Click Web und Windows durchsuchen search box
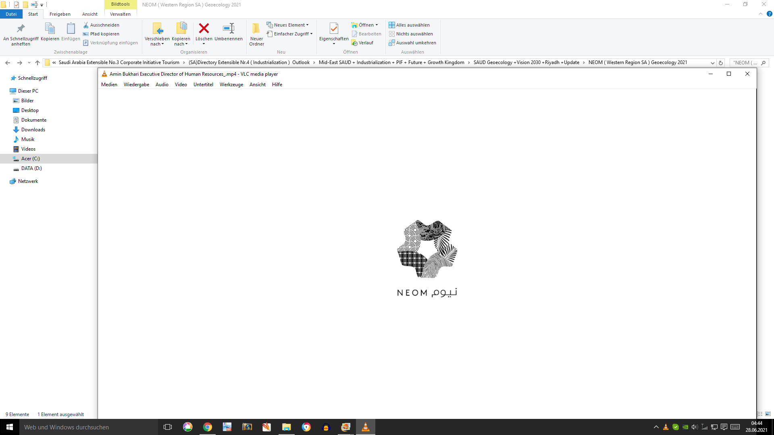 tap(88, 427)
